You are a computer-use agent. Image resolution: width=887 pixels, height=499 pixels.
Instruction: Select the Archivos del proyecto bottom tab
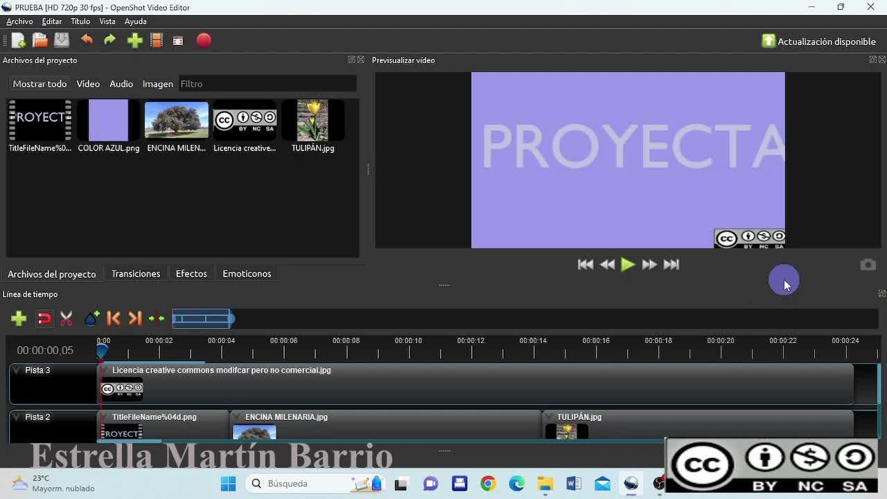click(52, 274)
